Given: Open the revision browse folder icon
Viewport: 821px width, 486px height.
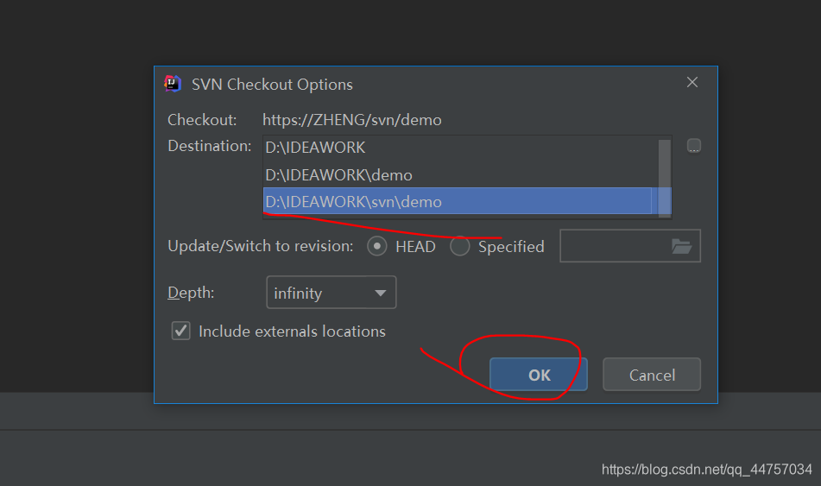Looking at the screenshot, I should point(682,246).
